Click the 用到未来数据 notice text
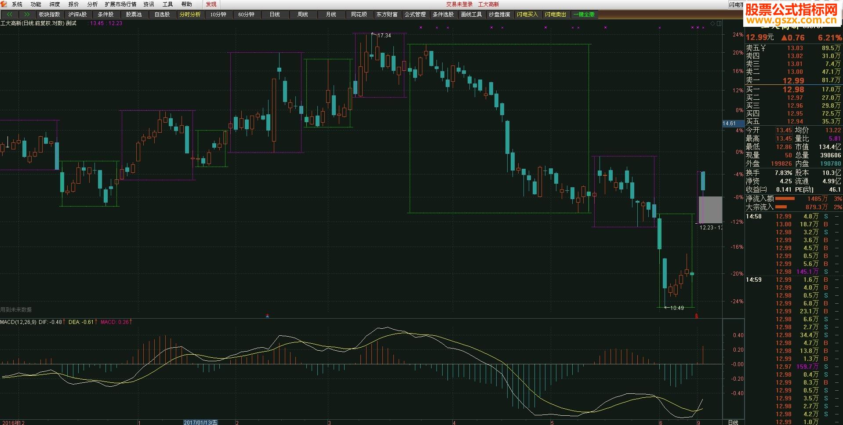 coord(16,309)
